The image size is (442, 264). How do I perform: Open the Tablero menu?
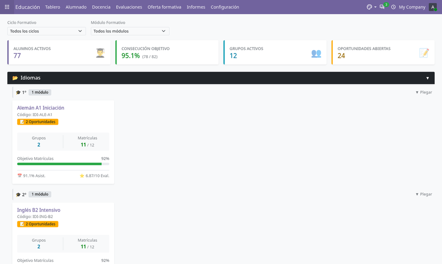(53, 7)
